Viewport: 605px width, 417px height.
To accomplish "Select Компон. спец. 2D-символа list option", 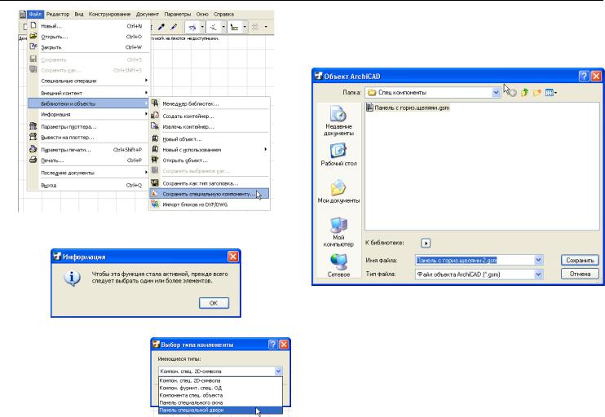I will click(220, 381).
